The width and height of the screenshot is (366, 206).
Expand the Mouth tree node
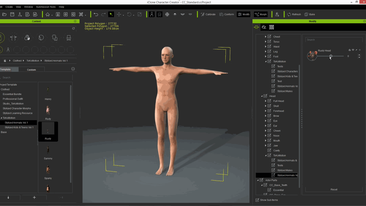pos(266,140)
